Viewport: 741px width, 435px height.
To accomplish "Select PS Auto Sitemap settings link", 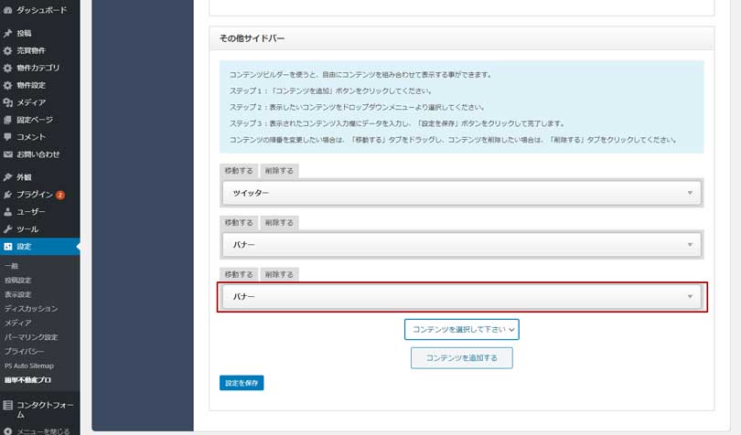I will click(x=29, y=366).
